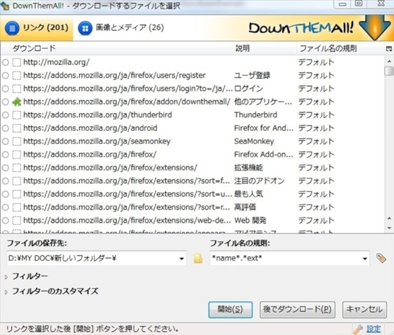Click the column picker icon in list header
The width and height of the screenshot is (394, 335).
[x=389, y=49]
